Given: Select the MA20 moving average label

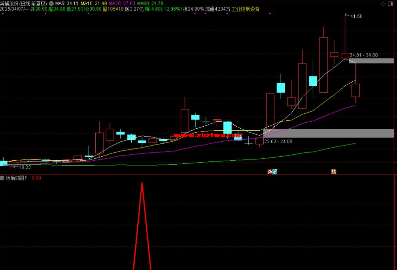Looking at the screenshot, I should click(x=121, y=3).
